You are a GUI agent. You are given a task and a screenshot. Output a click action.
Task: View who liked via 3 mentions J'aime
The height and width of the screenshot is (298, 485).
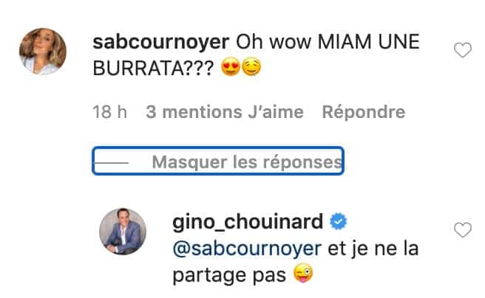[x=225, y=111]
